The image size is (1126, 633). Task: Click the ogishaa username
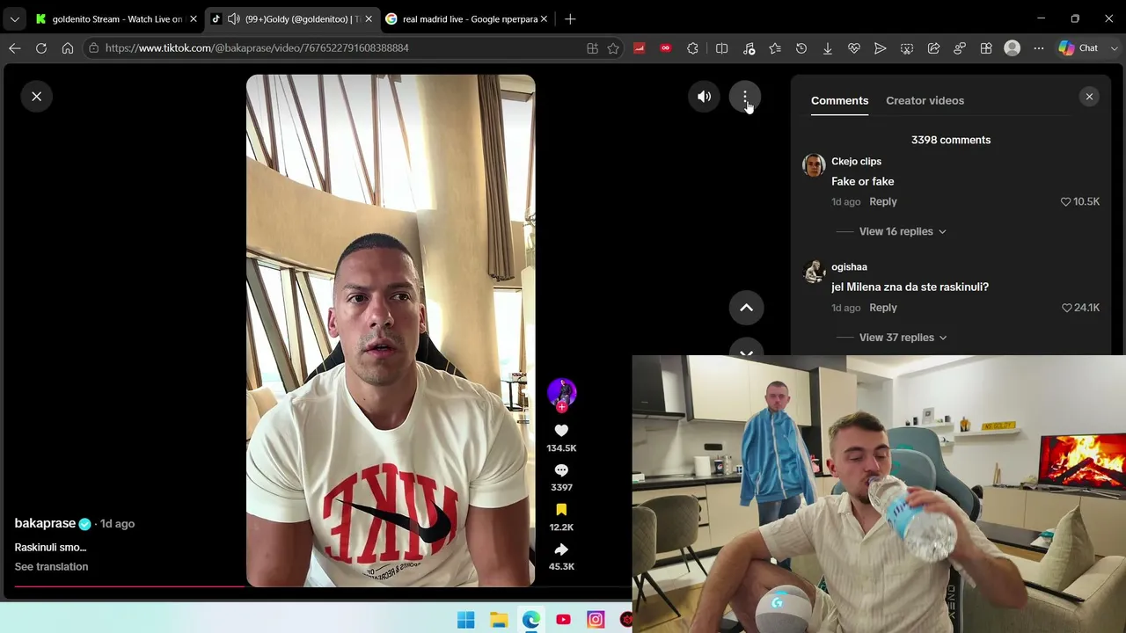pos(849,266)
